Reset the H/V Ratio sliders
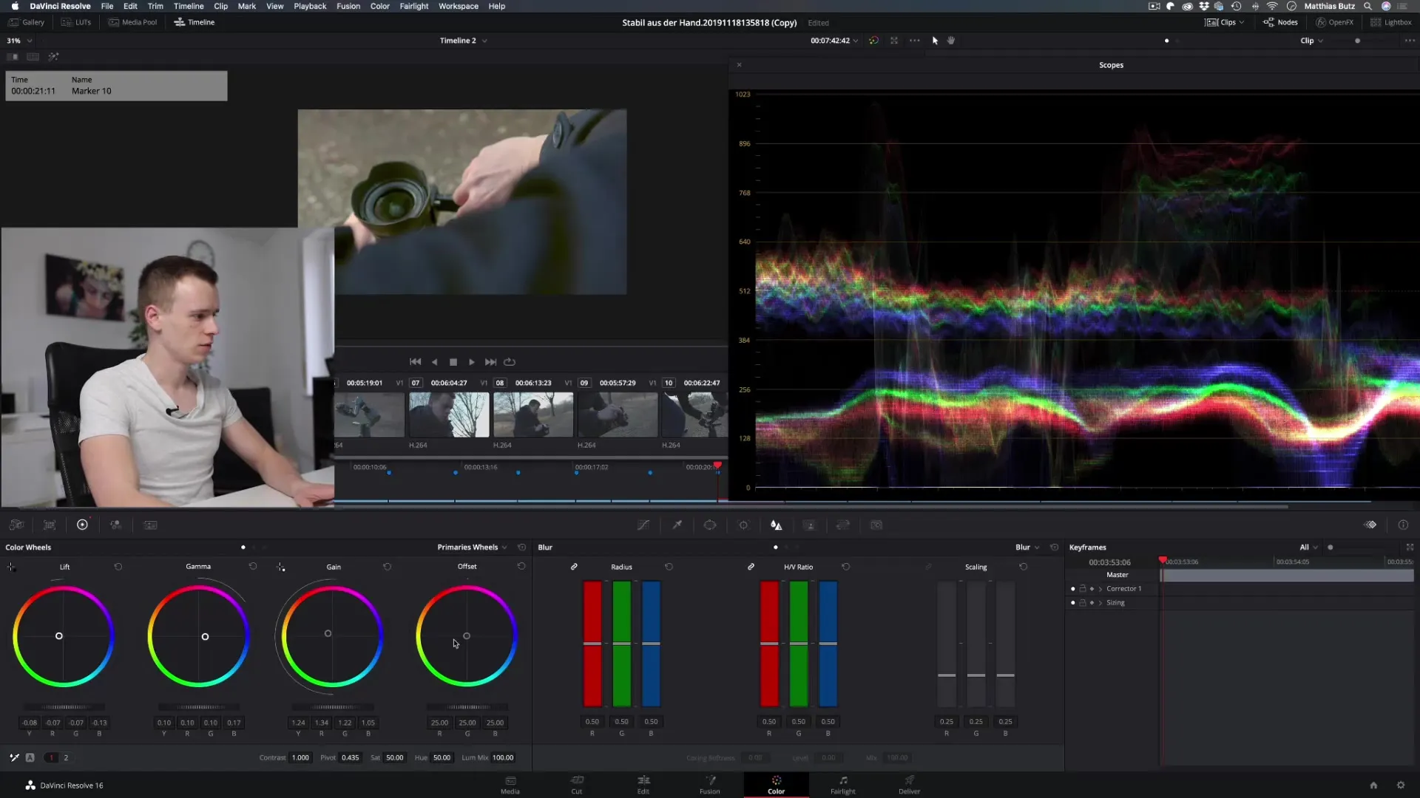The height and width of the screenshot is (798, 1420). (845, 567)
